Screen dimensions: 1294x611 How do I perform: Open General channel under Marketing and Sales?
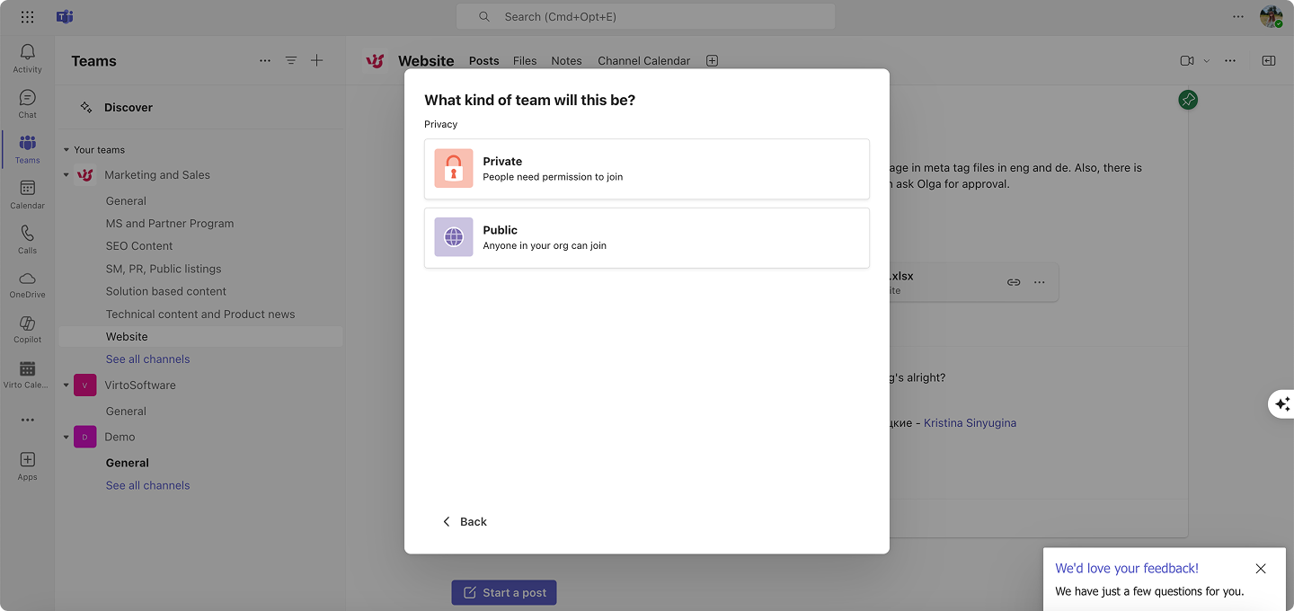[126, 201]
